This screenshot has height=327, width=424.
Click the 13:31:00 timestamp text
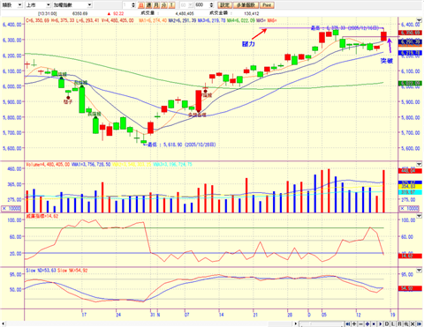(x=48, y=13)
